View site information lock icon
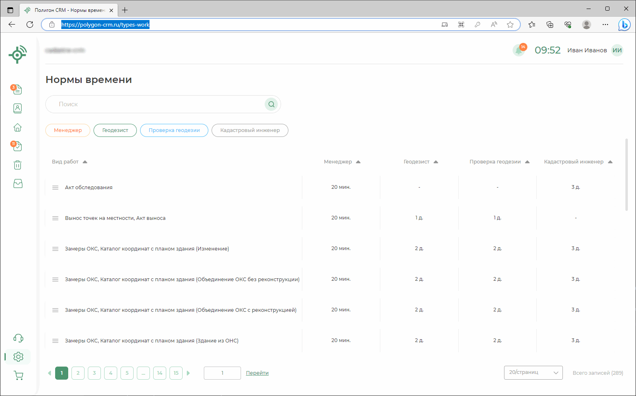636x396 pixels. pyautogui.click(x=52, y=25)
